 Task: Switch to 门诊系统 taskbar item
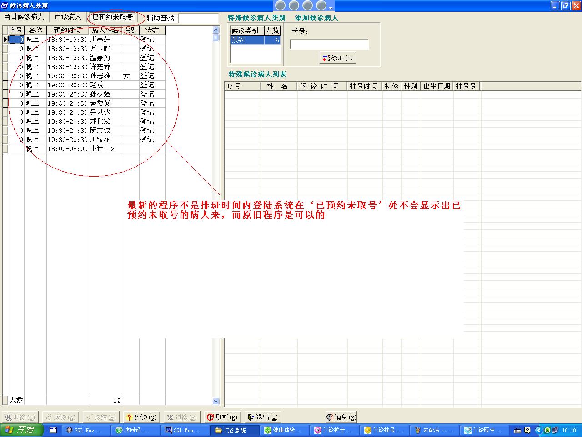point(235,430)
